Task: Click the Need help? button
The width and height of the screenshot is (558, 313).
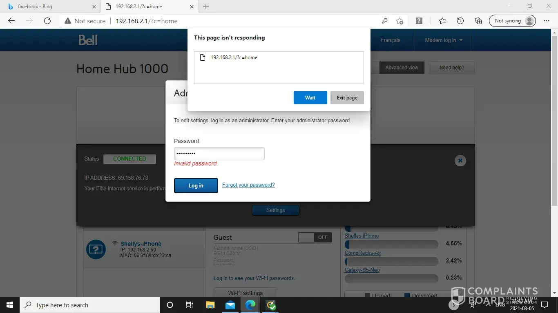Action: pos(452,68)
